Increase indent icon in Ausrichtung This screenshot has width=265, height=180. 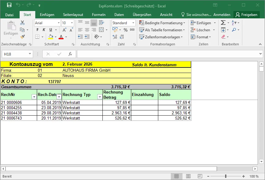(87, 37)
